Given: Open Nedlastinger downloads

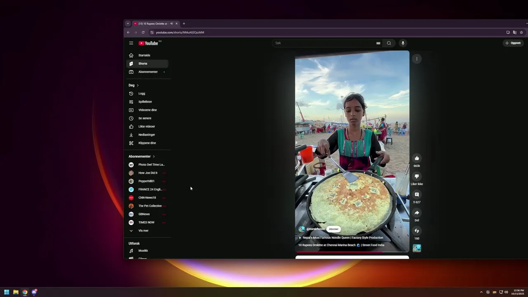Looking at the screenshot, I should coord(147,134).
